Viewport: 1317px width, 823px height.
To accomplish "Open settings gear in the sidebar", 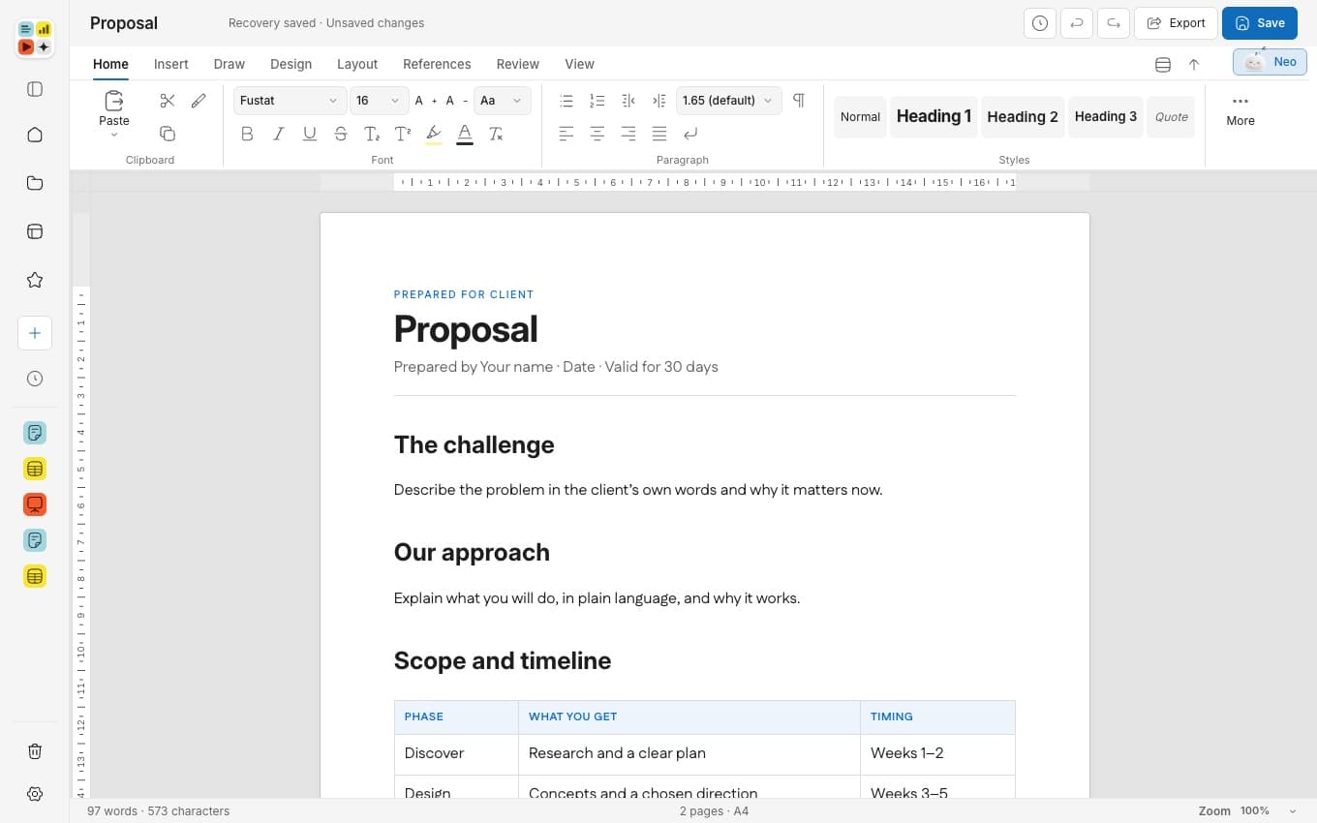I will (35, 794).
